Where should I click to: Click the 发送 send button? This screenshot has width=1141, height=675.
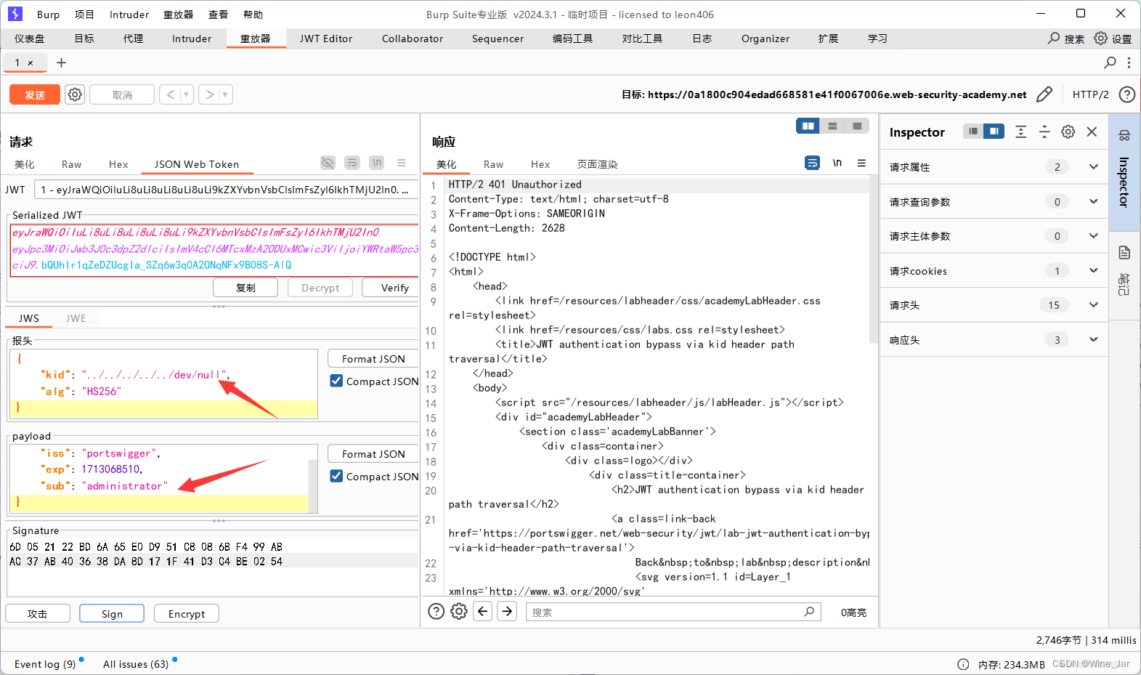[x=35, y=94]
